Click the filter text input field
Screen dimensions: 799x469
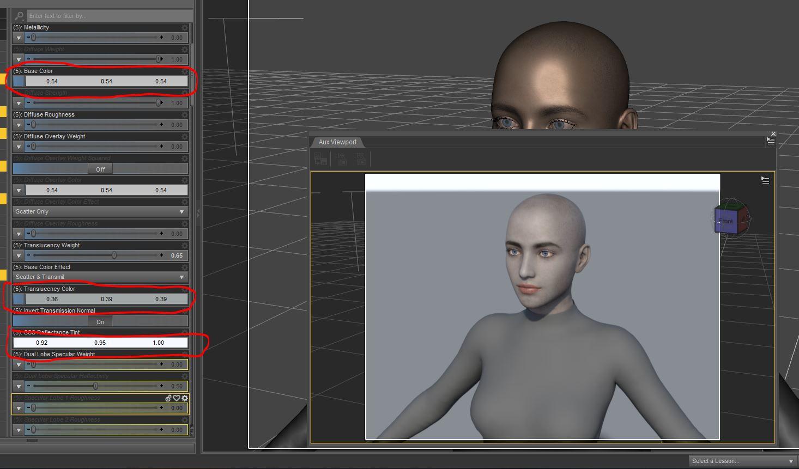click(x=110, y=16)
